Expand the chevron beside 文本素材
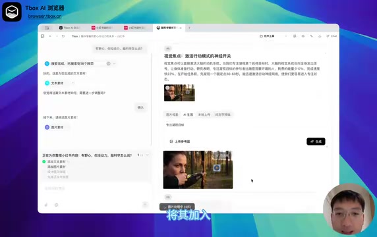 click(73, 83)
